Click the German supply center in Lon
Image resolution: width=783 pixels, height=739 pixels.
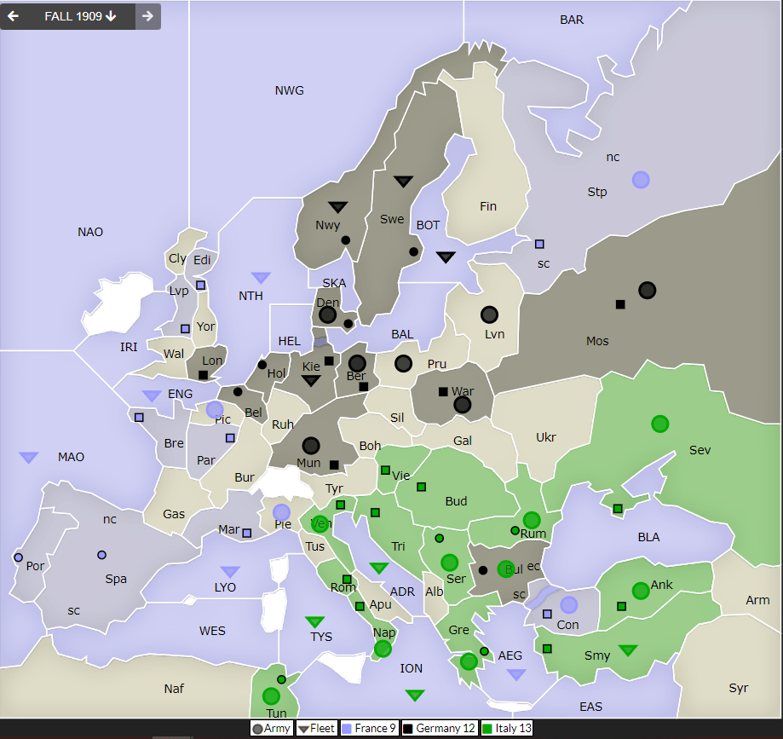204,375
